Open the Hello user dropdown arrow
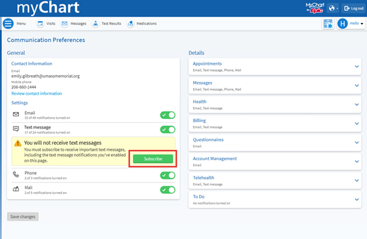The height and width of the screenshot is (239, 367). (362, 24)
